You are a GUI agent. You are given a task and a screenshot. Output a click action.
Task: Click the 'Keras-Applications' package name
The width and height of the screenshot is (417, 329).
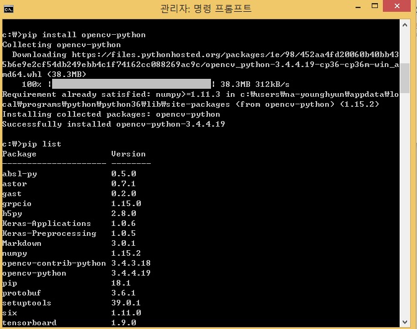coord(47,223)
